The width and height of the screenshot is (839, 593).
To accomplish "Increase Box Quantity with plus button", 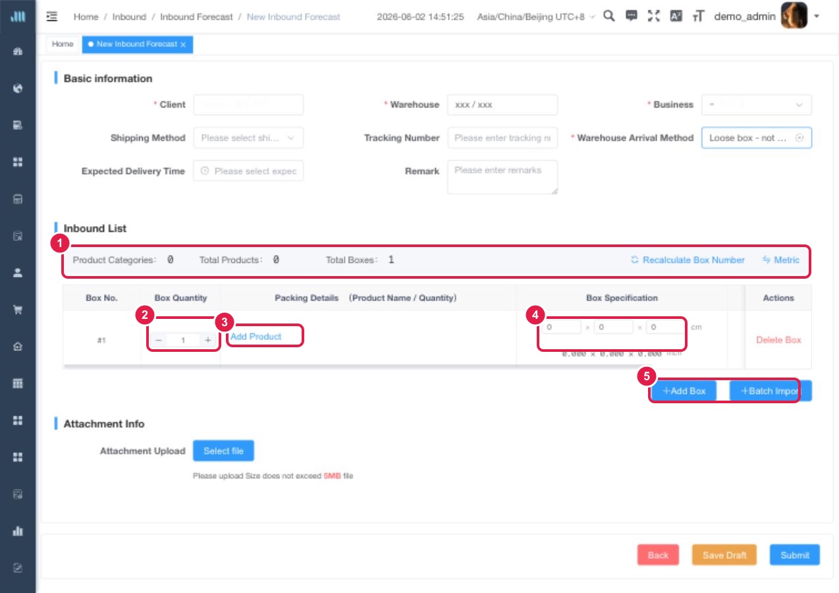I will coord(208,340).
